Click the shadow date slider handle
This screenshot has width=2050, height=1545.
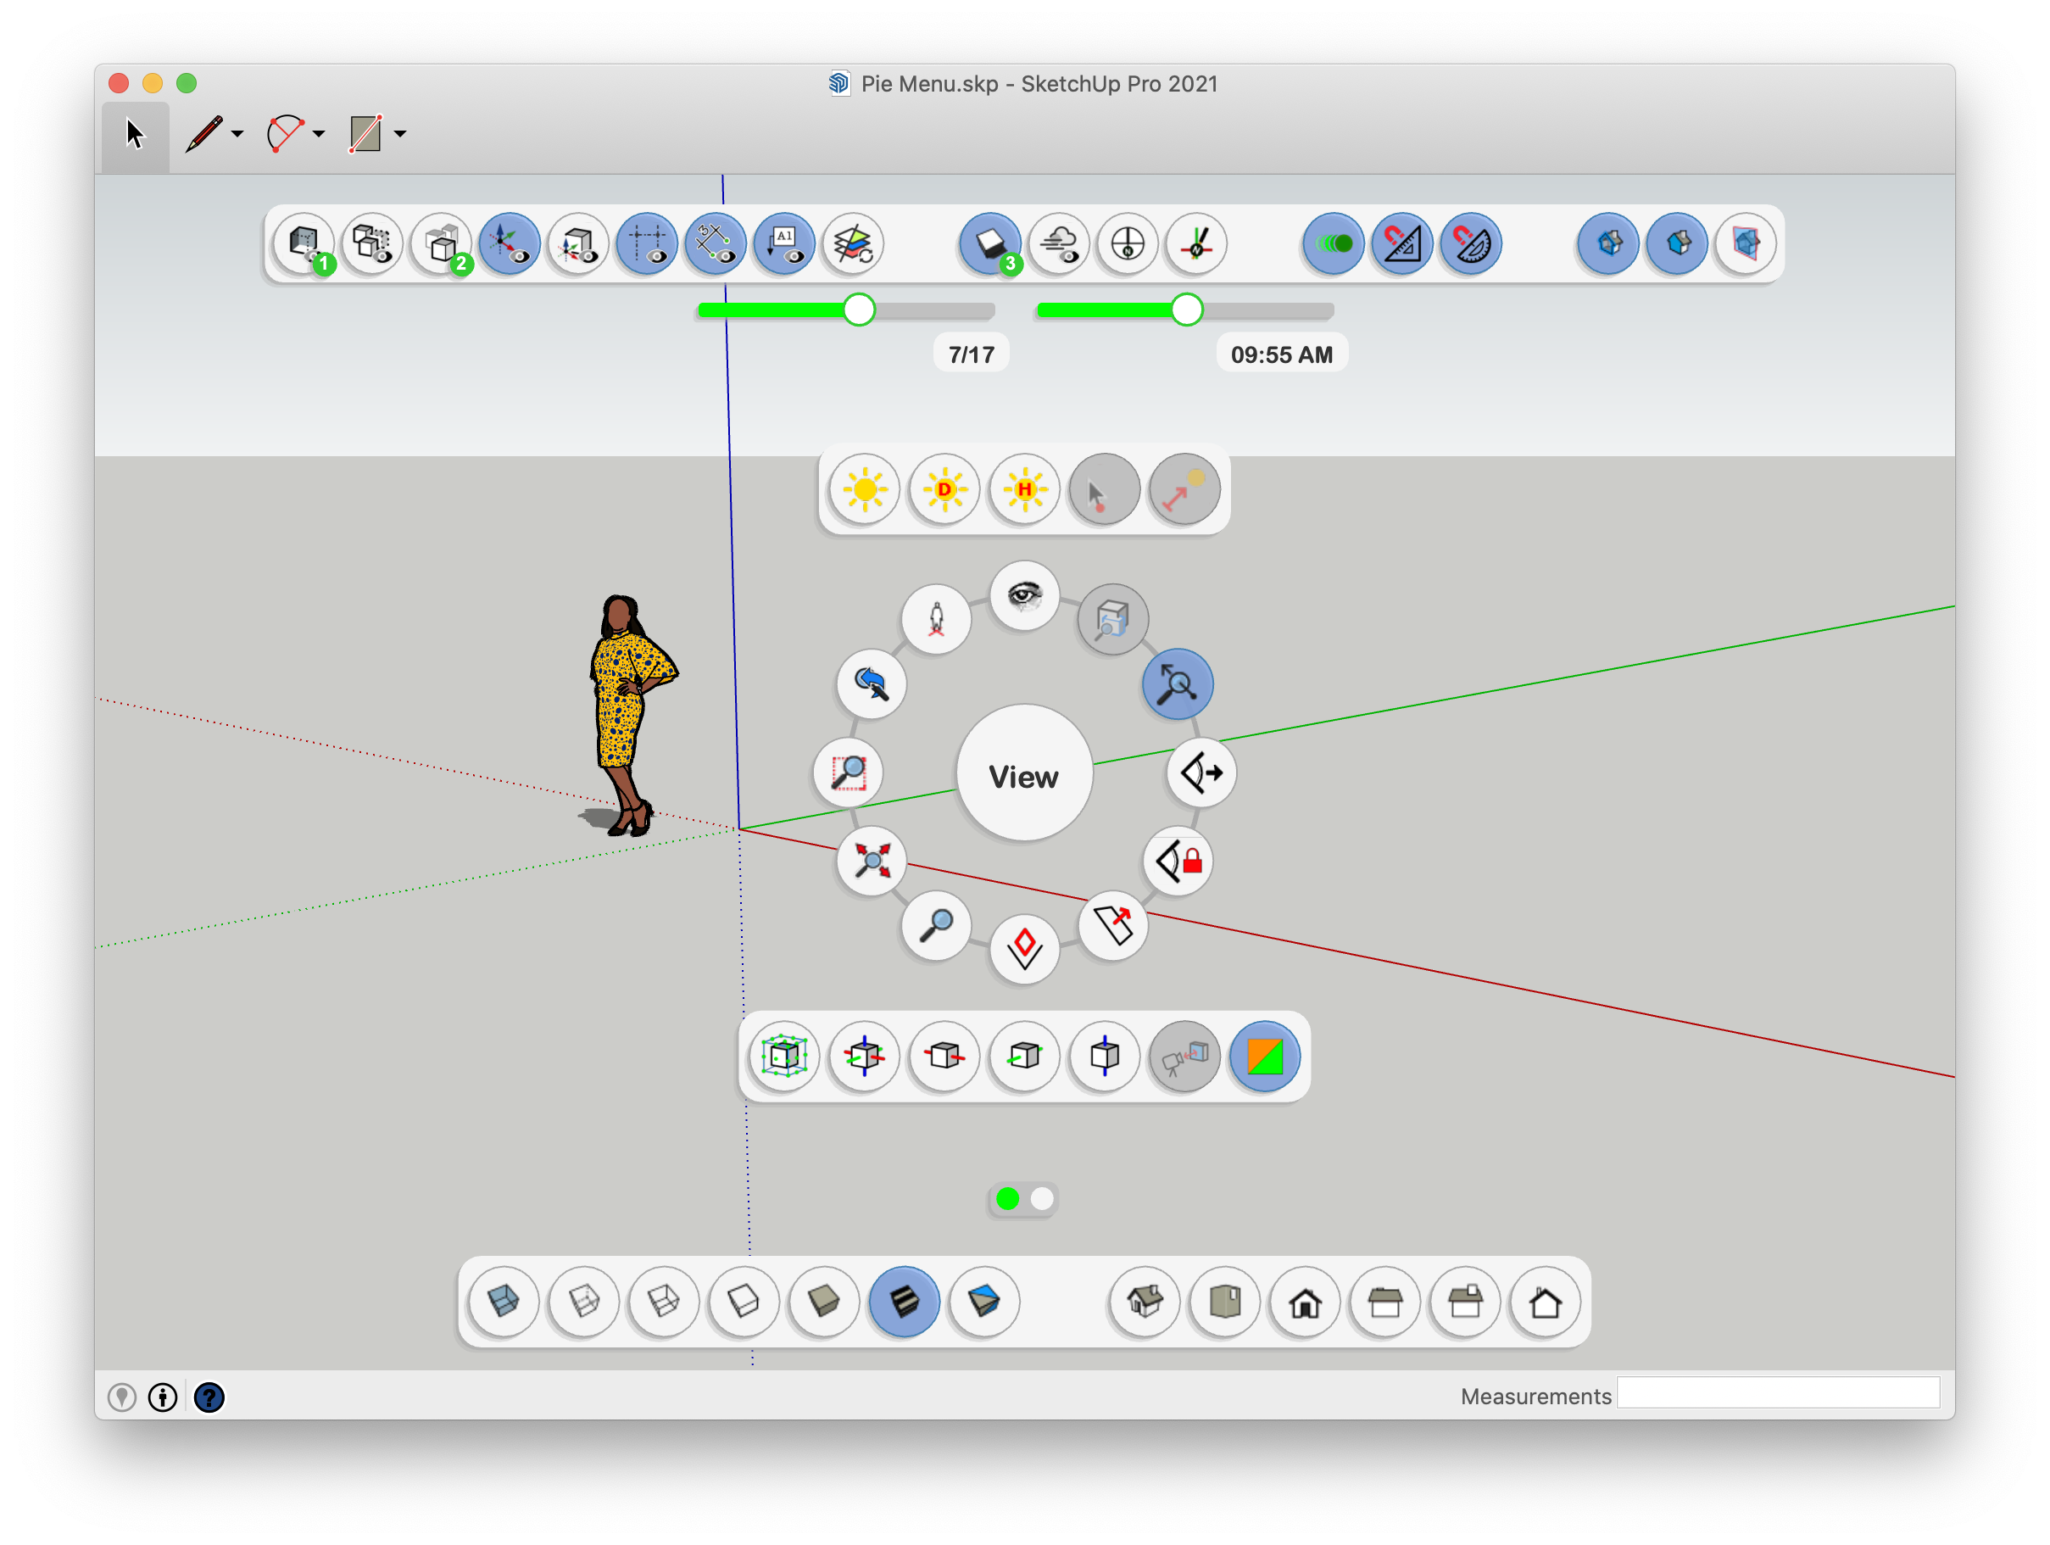(x=859, y=310)
